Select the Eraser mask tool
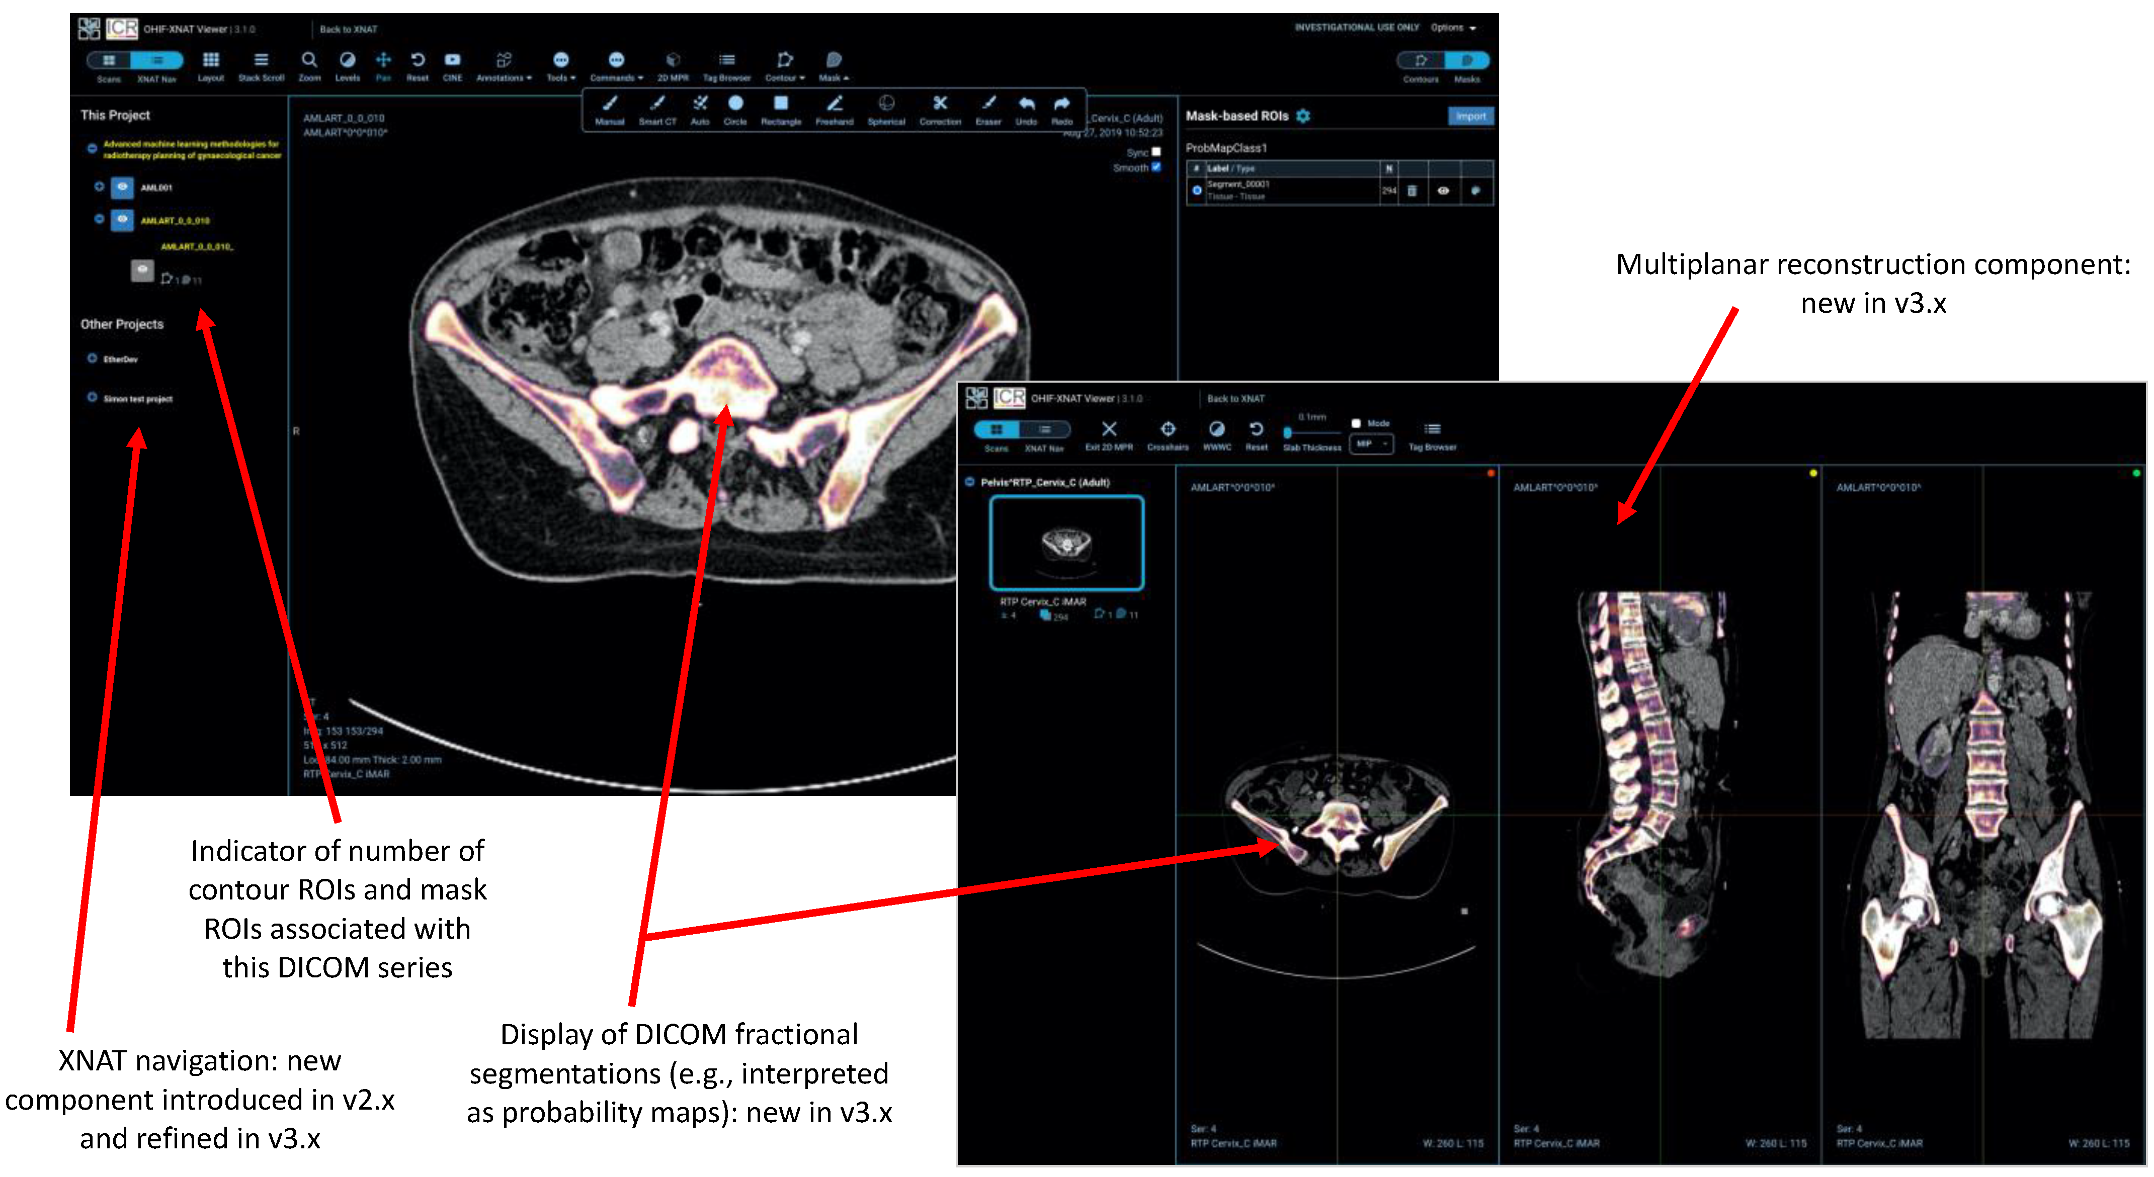The height and width of the screenshot is (1177, 2154). pos(988,110)
